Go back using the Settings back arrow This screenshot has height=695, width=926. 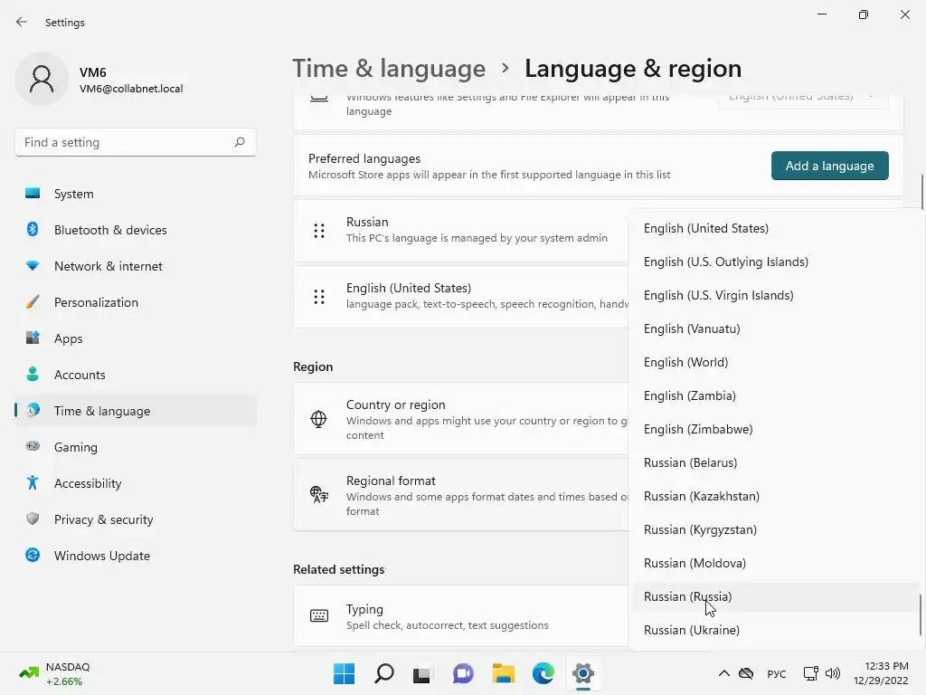pyautogui.click(x=22, y=22)
